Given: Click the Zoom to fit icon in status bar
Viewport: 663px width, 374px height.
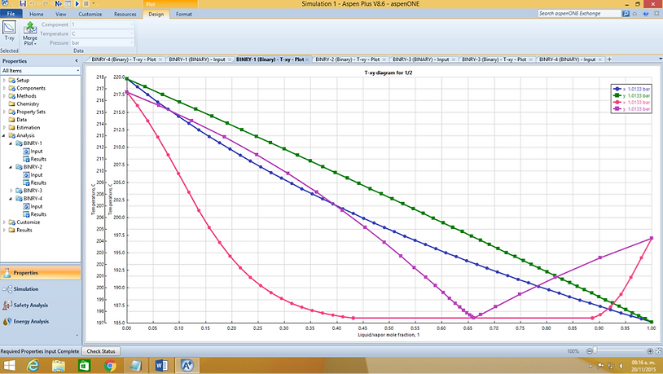Looking at the screenshot, I should 658,351.
